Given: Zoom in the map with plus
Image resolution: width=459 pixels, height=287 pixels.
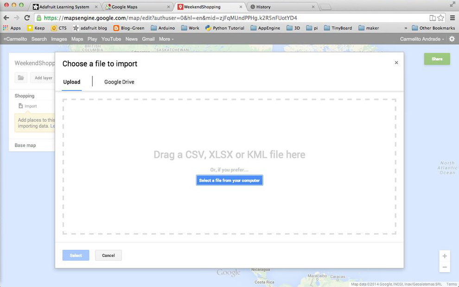Looking at the screenshot, I should click(445, 256).
